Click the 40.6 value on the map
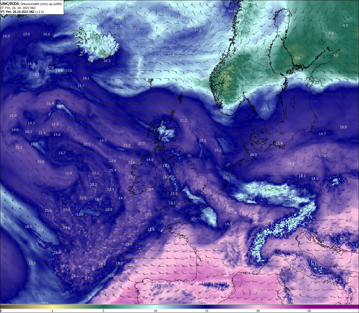359x313 pixels. [x=237, y=280]
